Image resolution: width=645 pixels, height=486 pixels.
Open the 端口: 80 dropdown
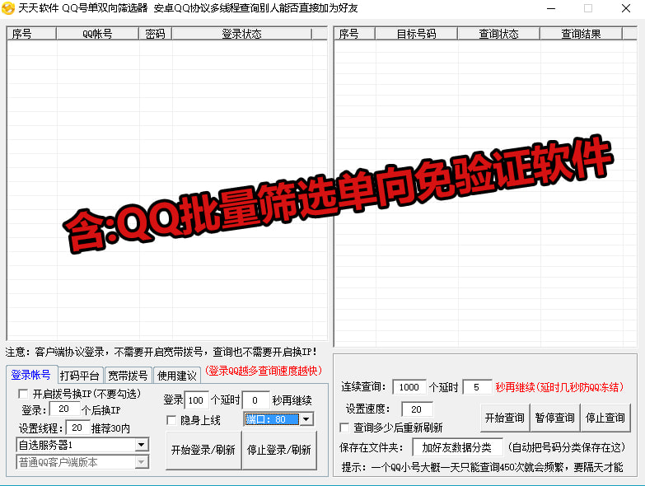coord(306,419)
